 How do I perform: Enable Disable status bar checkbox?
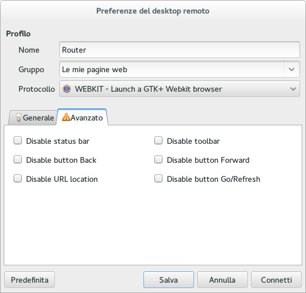(17, 141)
